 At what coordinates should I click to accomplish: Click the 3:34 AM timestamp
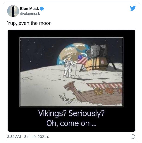(x=14, y=137)
